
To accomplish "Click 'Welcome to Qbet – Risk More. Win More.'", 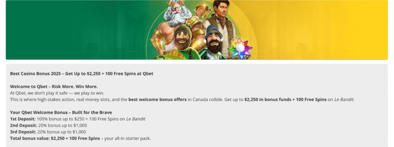I will pos(54,87).
